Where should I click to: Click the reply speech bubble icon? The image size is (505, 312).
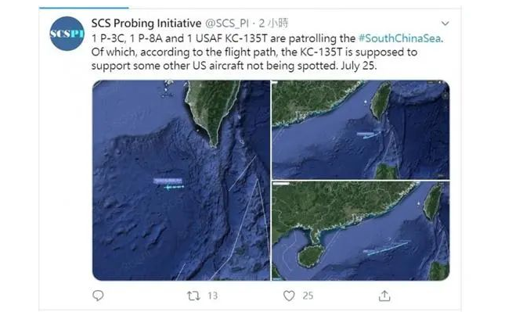coord(98,296)
